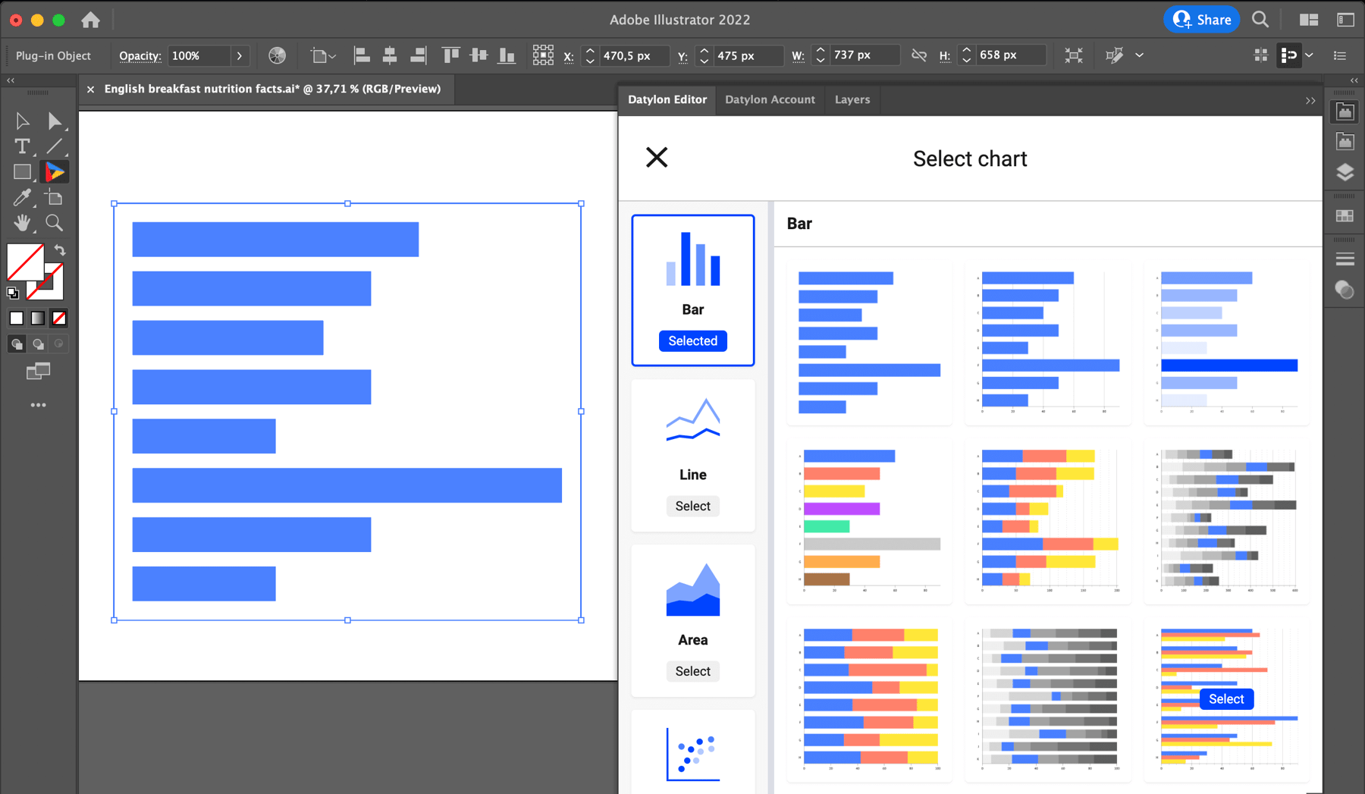Image resolution: width=1365 pixels, height=794 pixels.
Task: Select the Line chart type
Action: click(x=692, y=506)
